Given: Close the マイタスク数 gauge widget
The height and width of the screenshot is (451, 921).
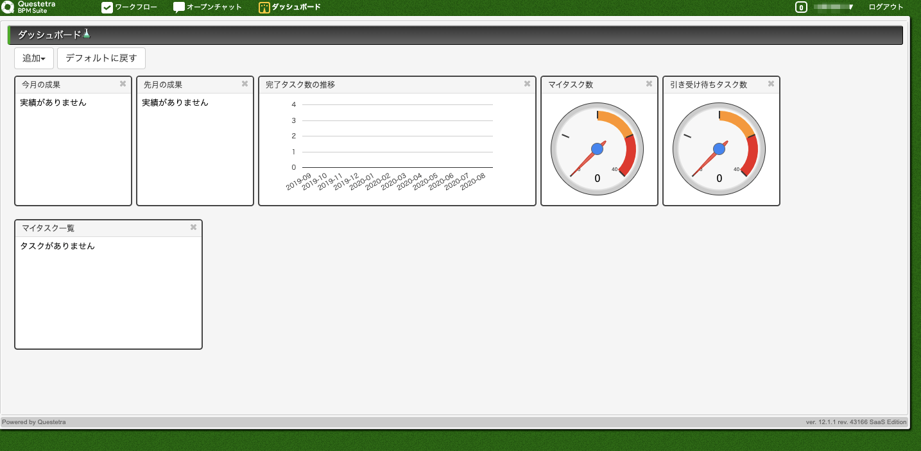Looking at the screenshot, I should click(649, 84).
